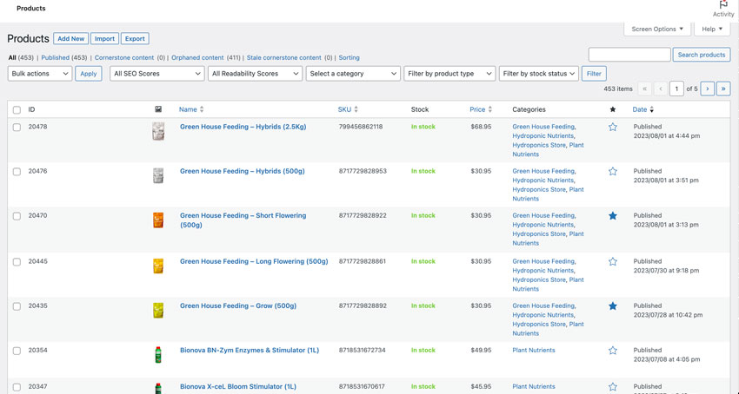Image resolution: width=739 pixels, height=394 pixels.
Task: Sort products by Date column
Action: pos(643,109)
